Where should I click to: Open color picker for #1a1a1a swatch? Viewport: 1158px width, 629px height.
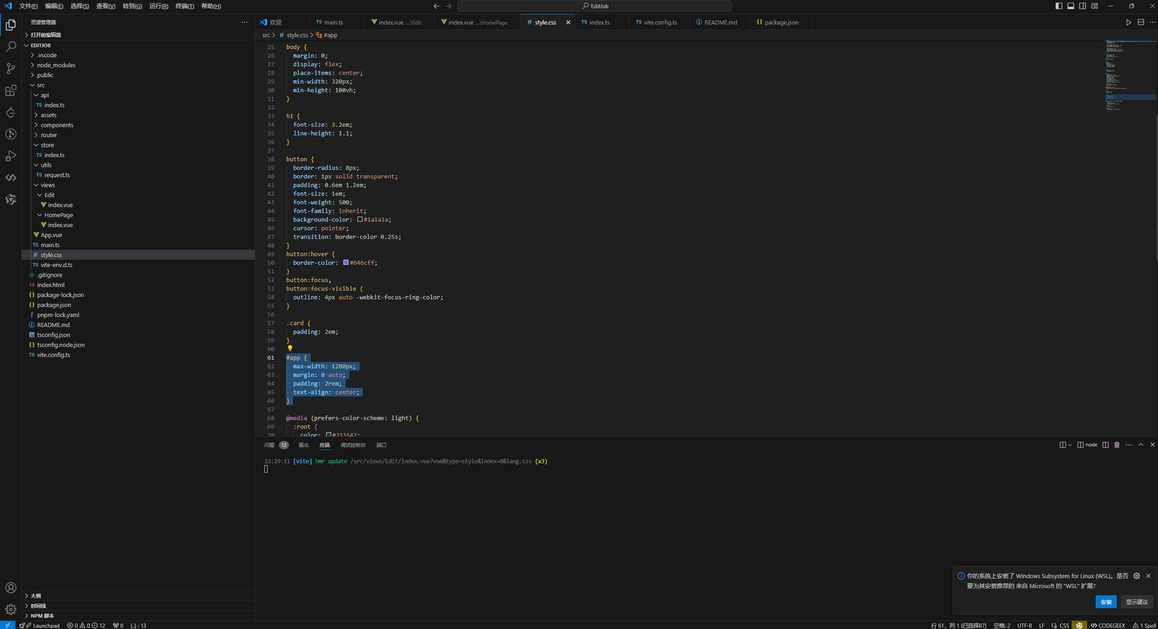(360, 219)
